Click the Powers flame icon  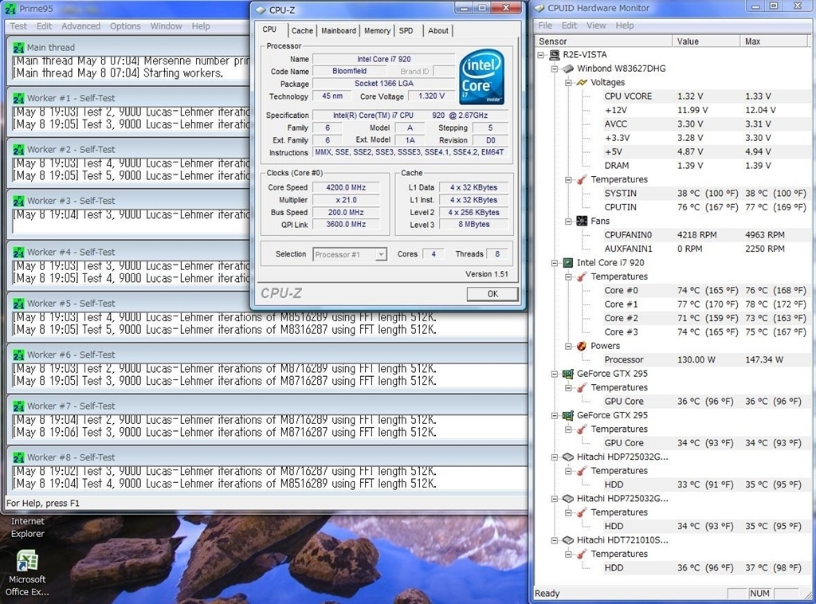[582, 346]
